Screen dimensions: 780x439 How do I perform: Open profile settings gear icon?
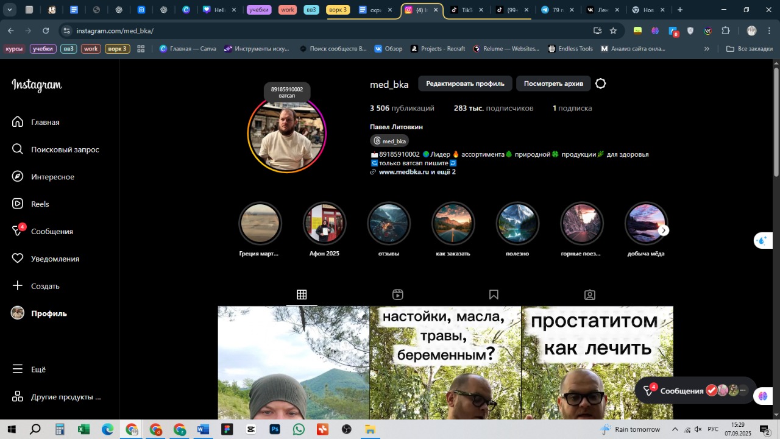601,84
